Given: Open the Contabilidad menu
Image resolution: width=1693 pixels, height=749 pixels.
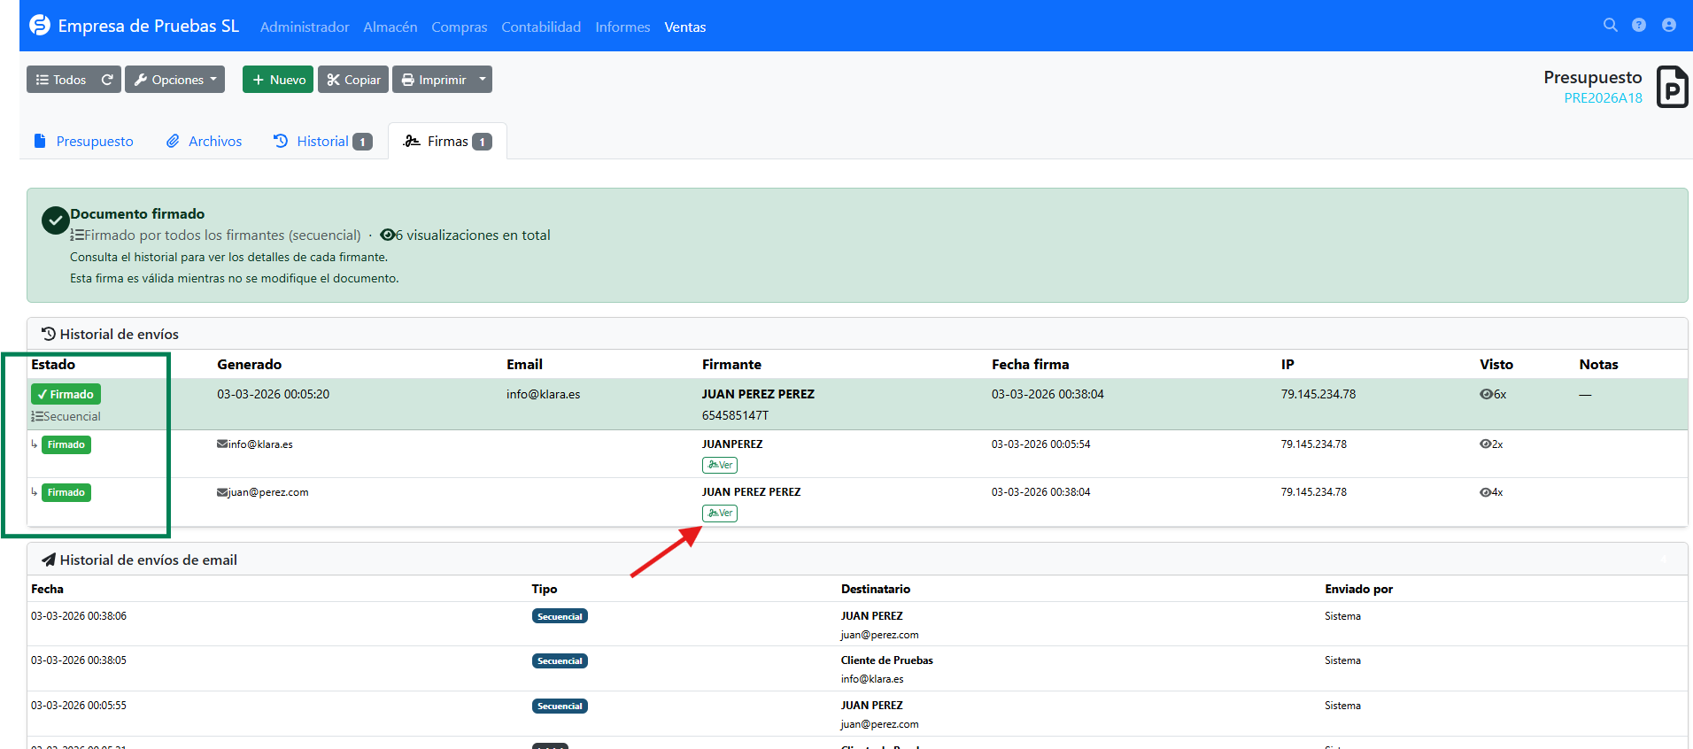Looking at the screenshot, I should [x=541, y=27].
